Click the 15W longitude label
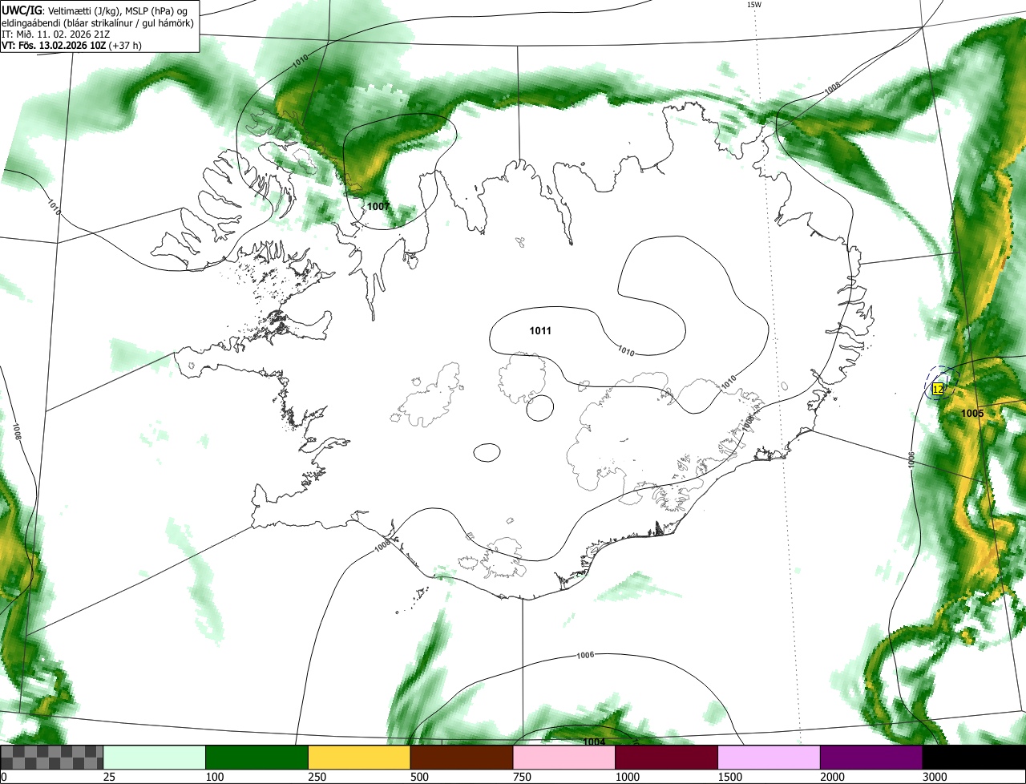This screenshot has height=784, width=1026. pos(753,4)
